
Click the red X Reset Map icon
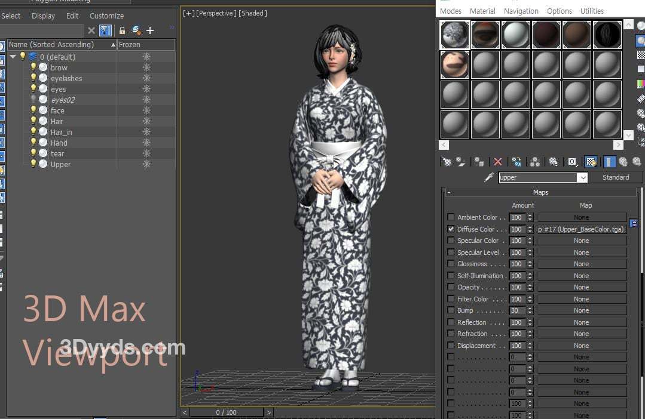[497, 162]
